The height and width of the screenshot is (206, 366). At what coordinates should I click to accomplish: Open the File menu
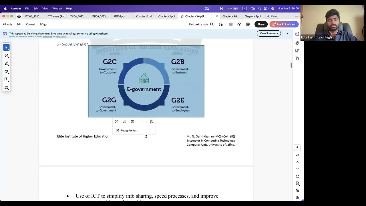(27, 9)
